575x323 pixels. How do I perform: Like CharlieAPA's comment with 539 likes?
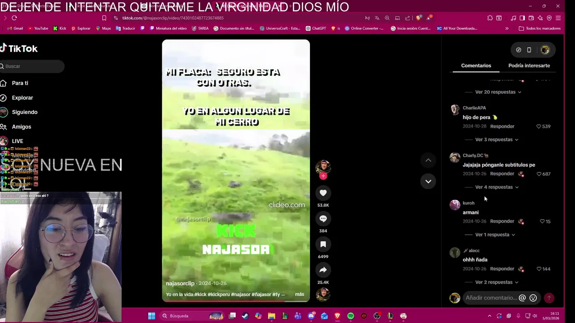pyautogui.click(x=539, y=127)
